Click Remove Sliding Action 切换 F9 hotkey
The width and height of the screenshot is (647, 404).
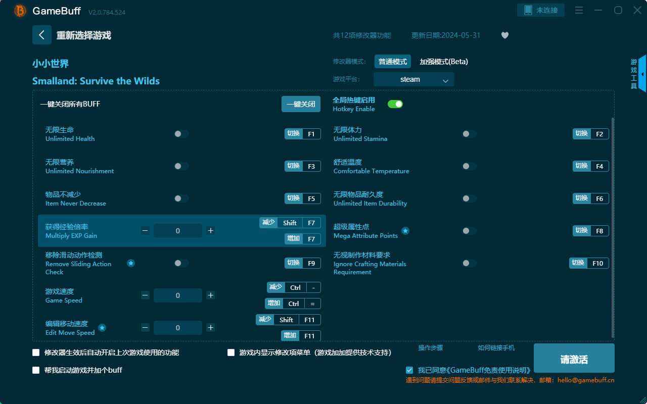303,263
